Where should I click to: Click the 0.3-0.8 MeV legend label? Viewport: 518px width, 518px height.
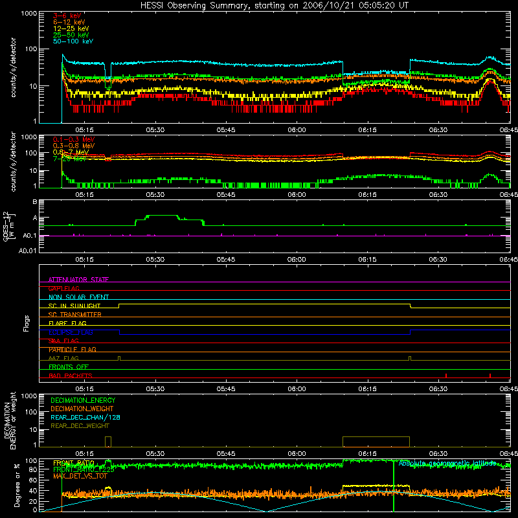click(74, 146)
